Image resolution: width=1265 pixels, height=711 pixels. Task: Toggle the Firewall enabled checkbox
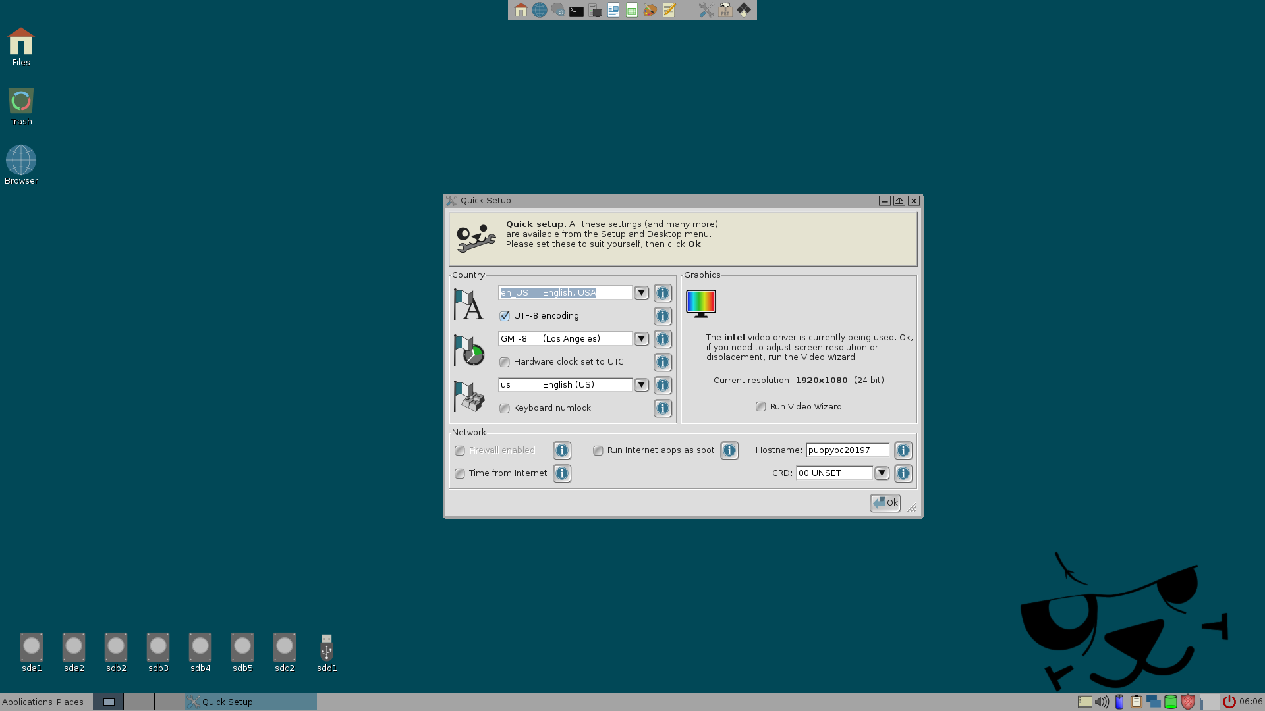pos(460,450)
